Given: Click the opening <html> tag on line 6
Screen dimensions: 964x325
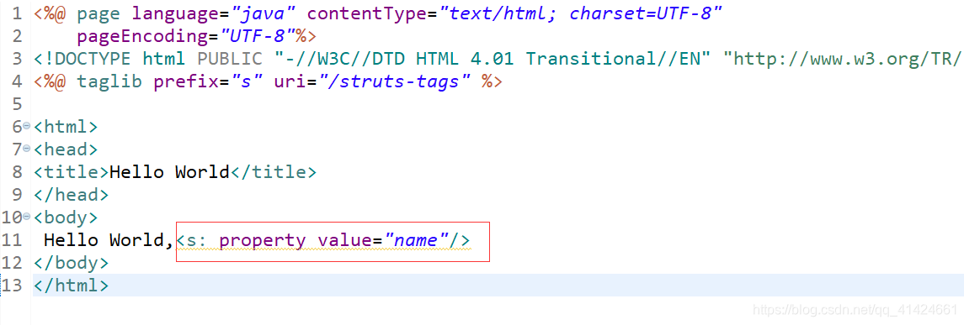Looking at the screenshot, I should pos(65,127).
